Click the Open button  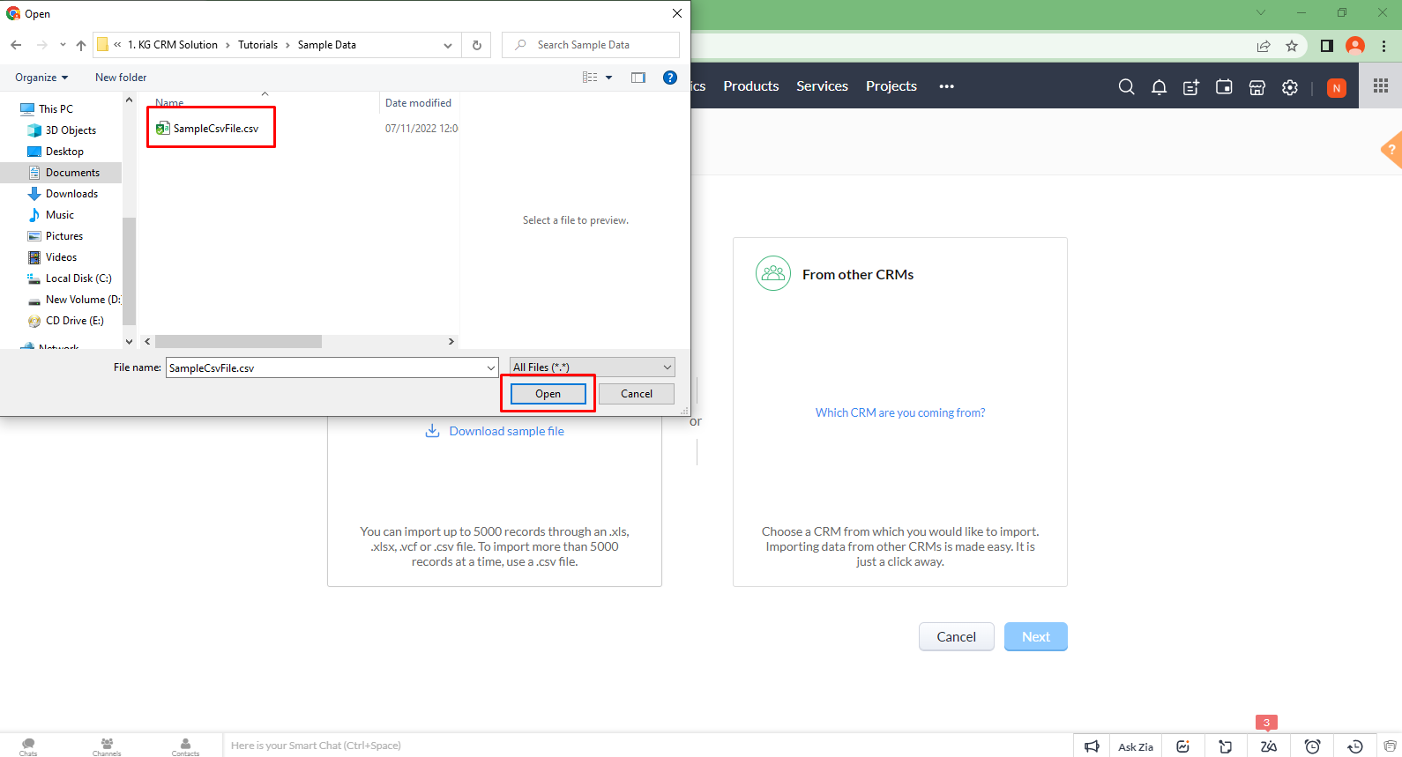(x=548, y=394)
